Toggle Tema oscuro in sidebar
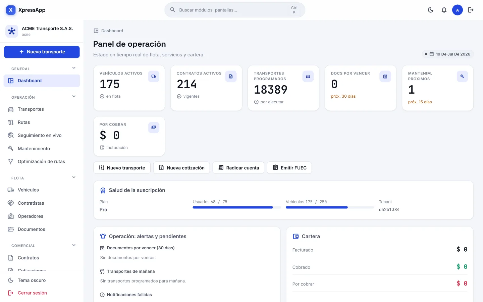This screenshot has width=483, height=302. click(x=42, y=280)
